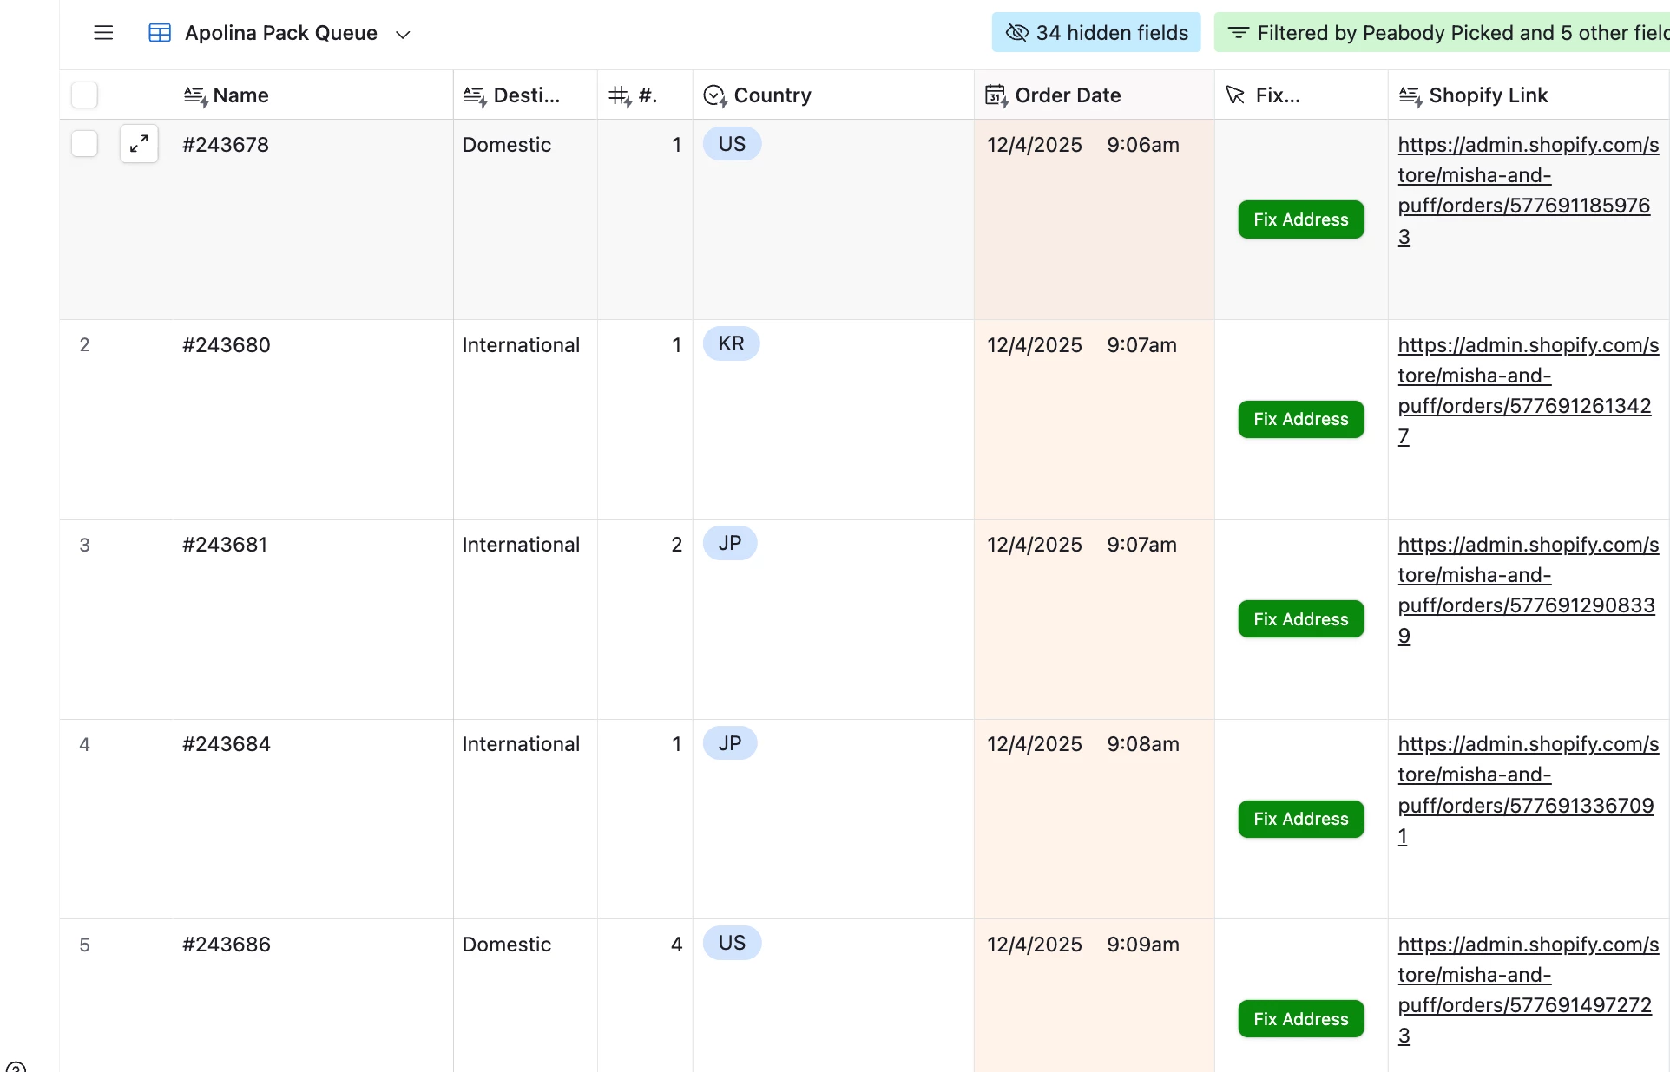The width and height of the screenshot is (1670, 1072).
Task: Open the 34 hidden fields menu
Action: (x=1096, y=33)
